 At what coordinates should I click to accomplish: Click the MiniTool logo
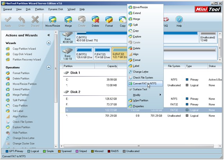(208, 9)
